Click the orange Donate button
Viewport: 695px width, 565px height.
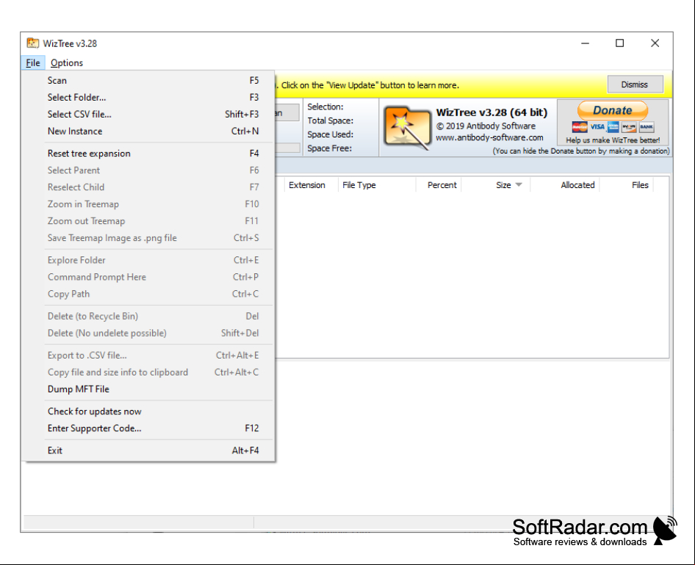point(613,110)
